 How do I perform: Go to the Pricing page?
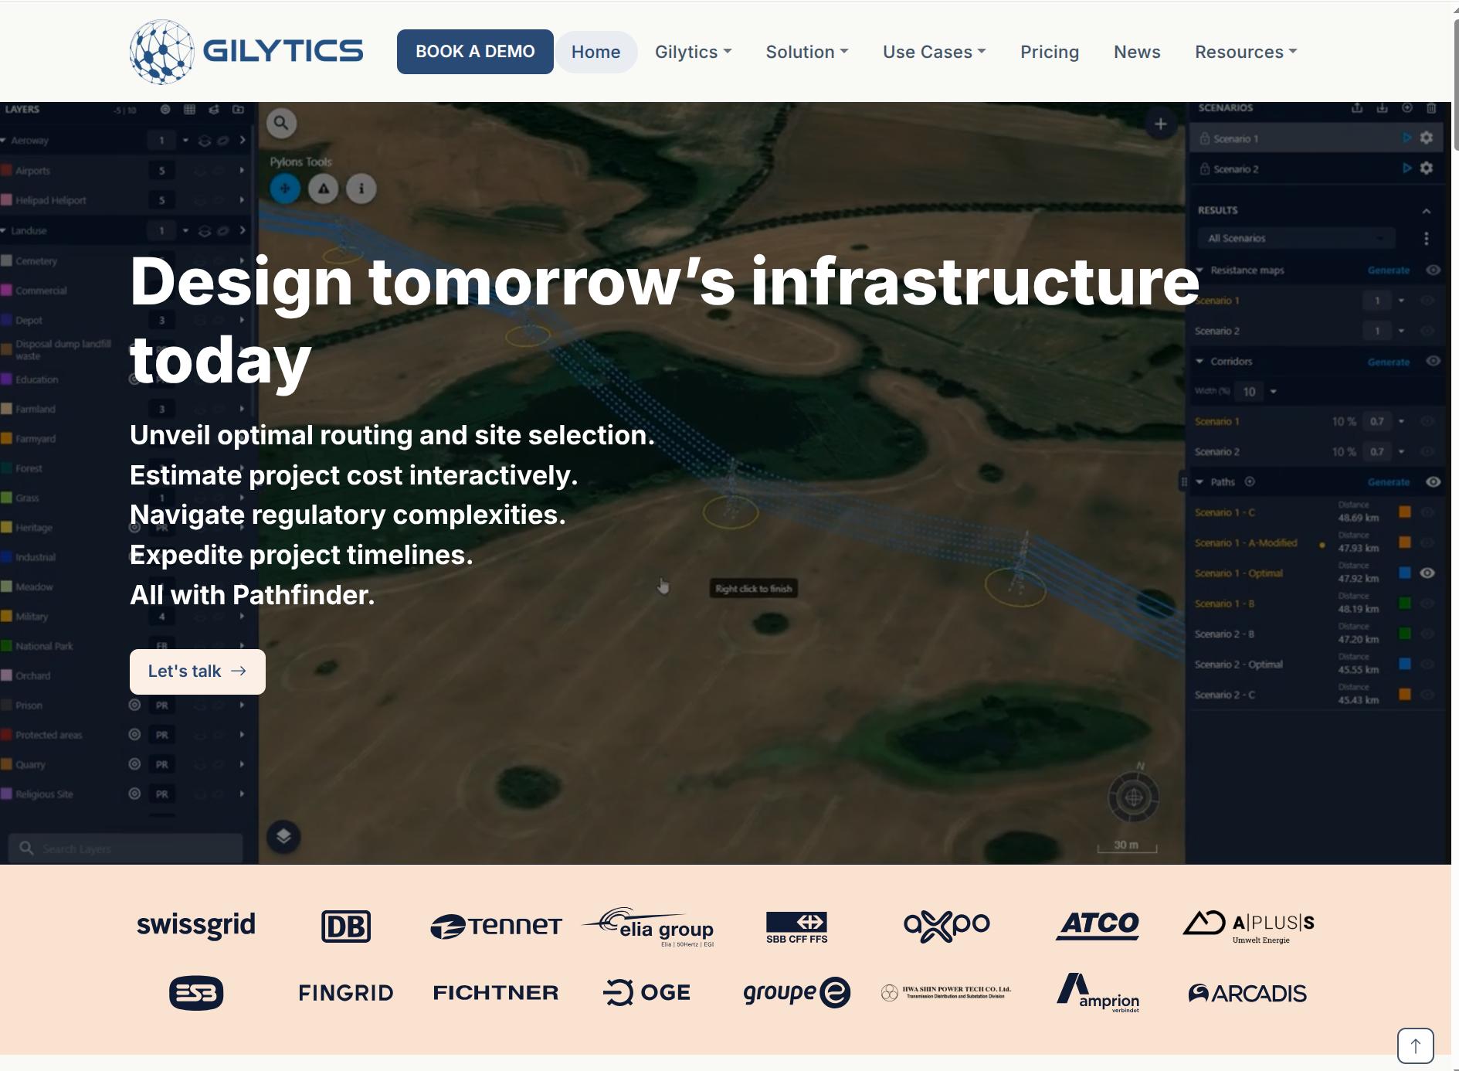point(1049,52)
